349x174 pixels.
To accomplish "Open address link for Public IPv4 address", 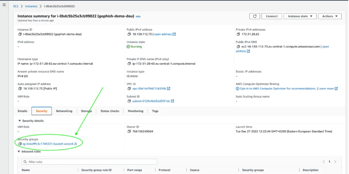I will [x=163, y=34].
